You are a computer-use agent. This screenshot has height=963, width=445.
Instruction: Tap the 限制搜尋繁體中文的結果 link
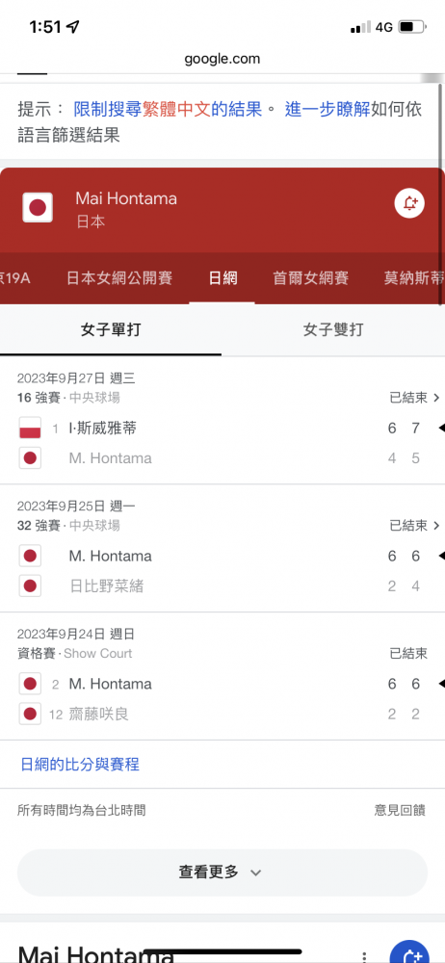pos(169,110)
